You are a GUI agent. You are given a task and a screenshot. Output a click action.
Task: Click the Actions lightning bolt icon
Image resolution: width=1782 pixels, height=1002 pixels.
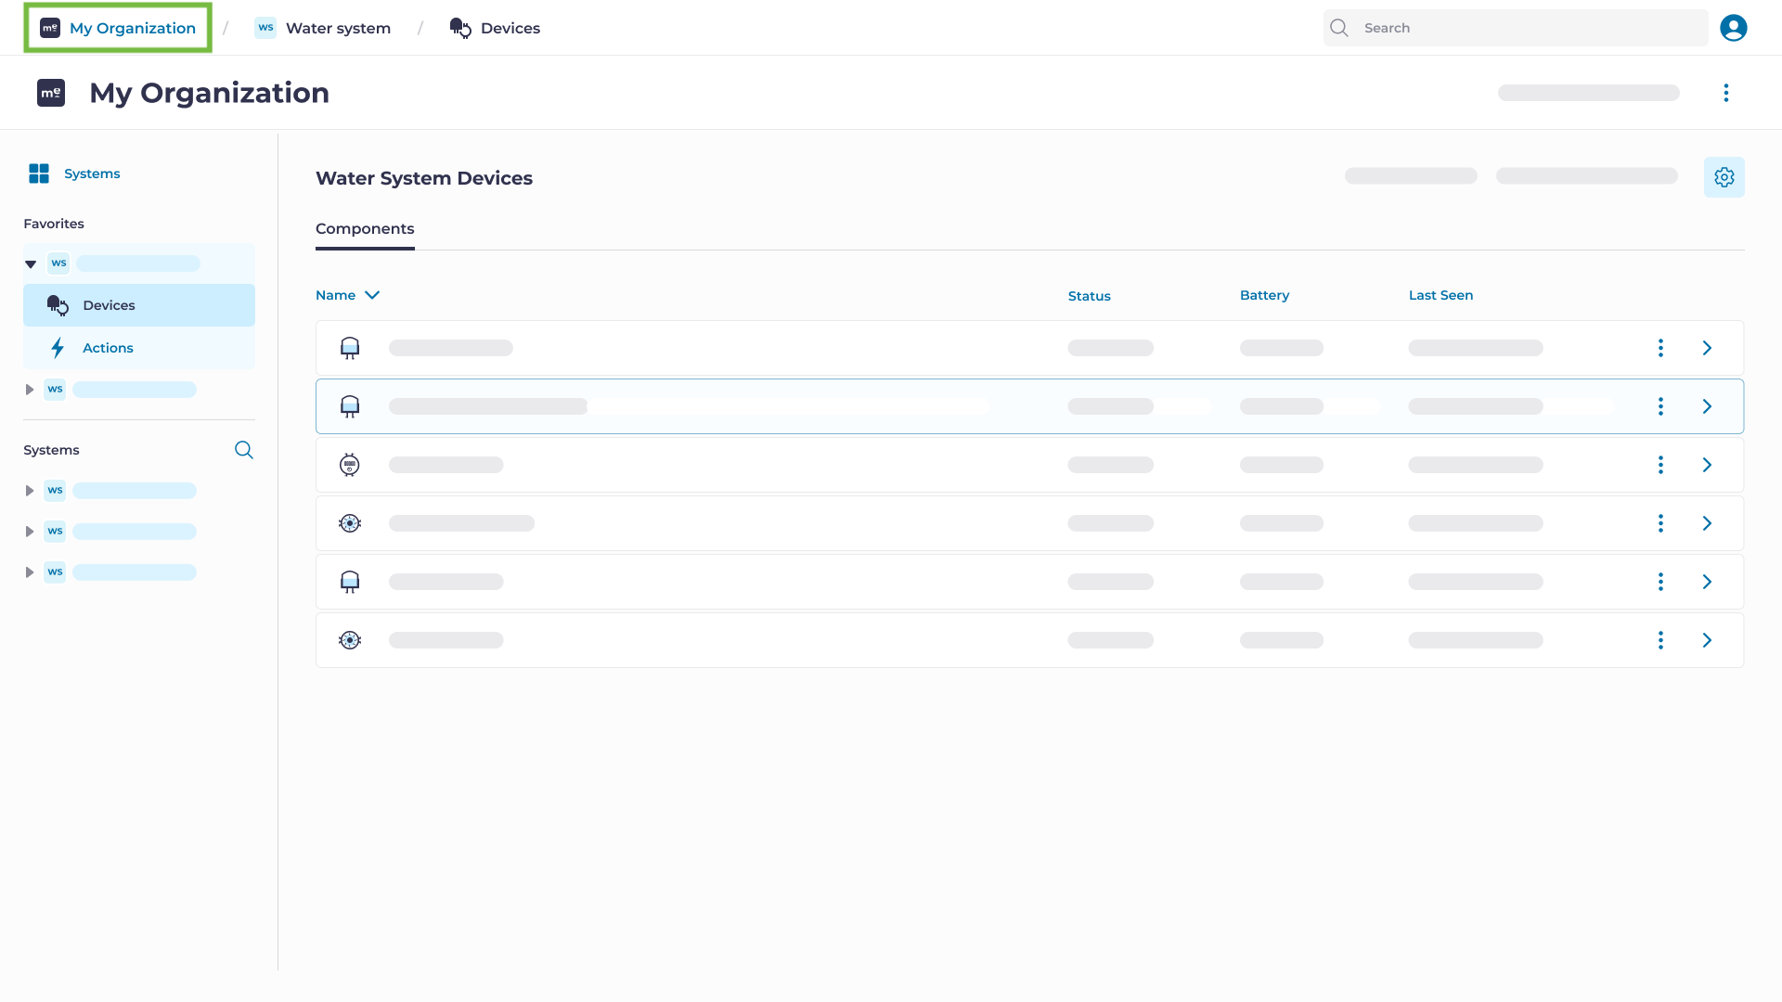point(58,348)
